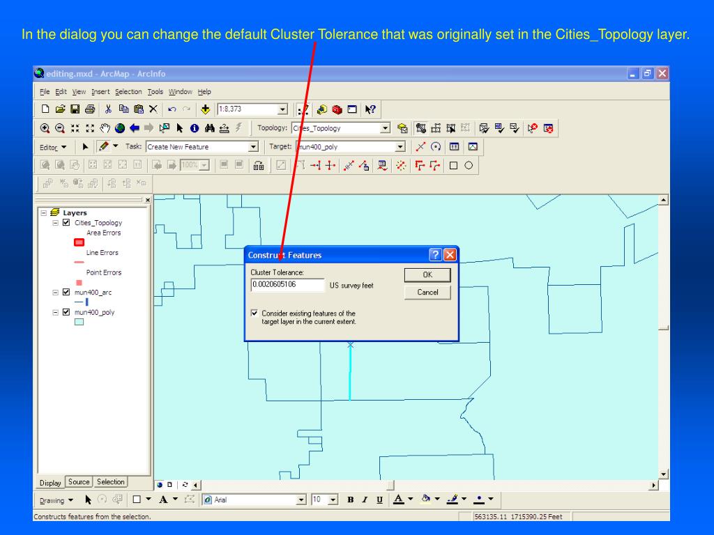Click Cancel in Construct Features dialog

coord(427,292)
